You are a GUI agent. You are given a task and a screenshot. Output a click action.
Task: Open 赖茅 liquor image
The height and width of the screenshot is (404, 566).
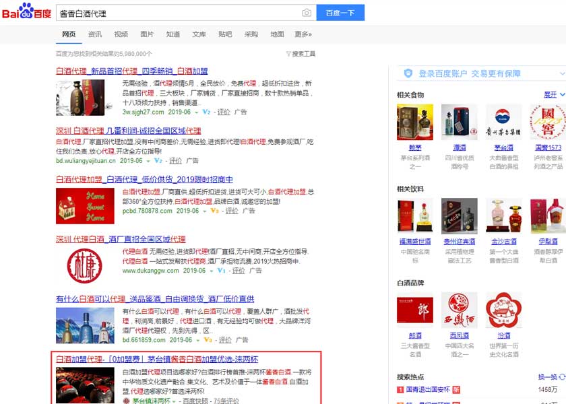pos(415,122)
